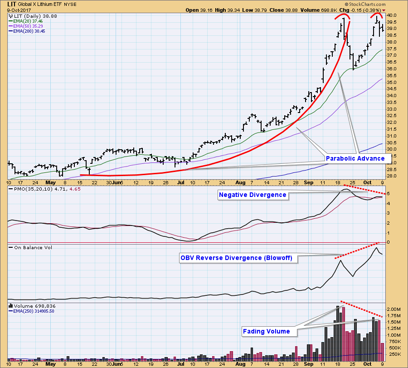Click the Global X Lithium ETF name
408x368 pixels.
[40, 5]
